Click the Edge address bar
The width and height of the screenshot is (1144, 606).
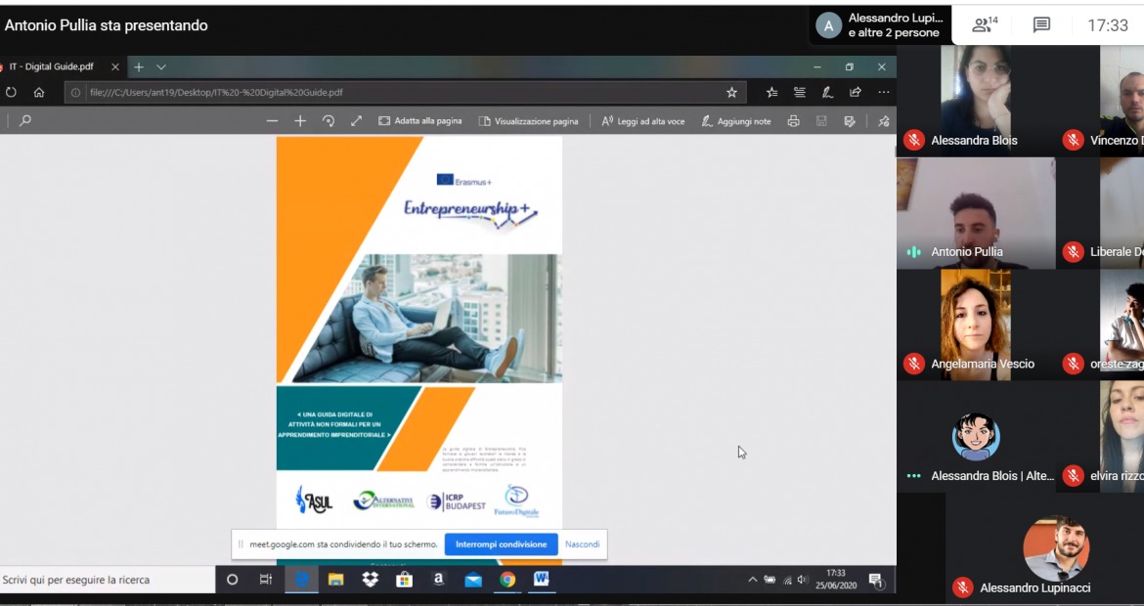click(x=405, y=93)
